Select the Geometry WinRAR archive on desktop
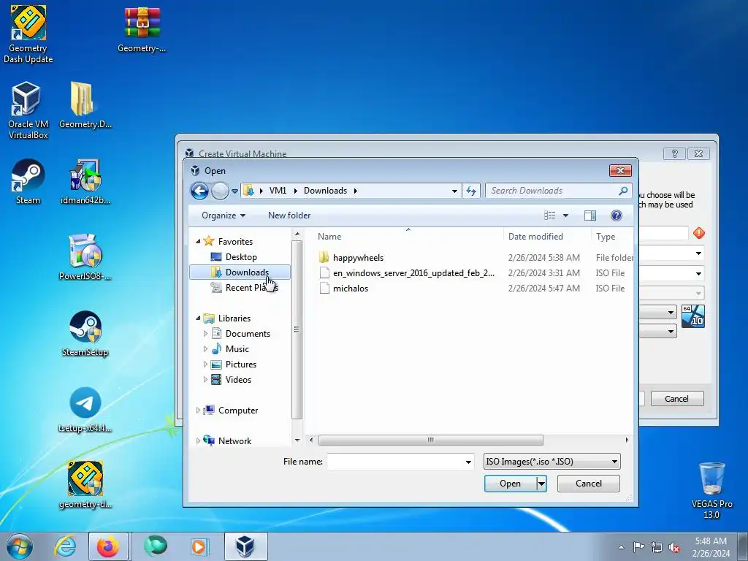 coord(142,29)
